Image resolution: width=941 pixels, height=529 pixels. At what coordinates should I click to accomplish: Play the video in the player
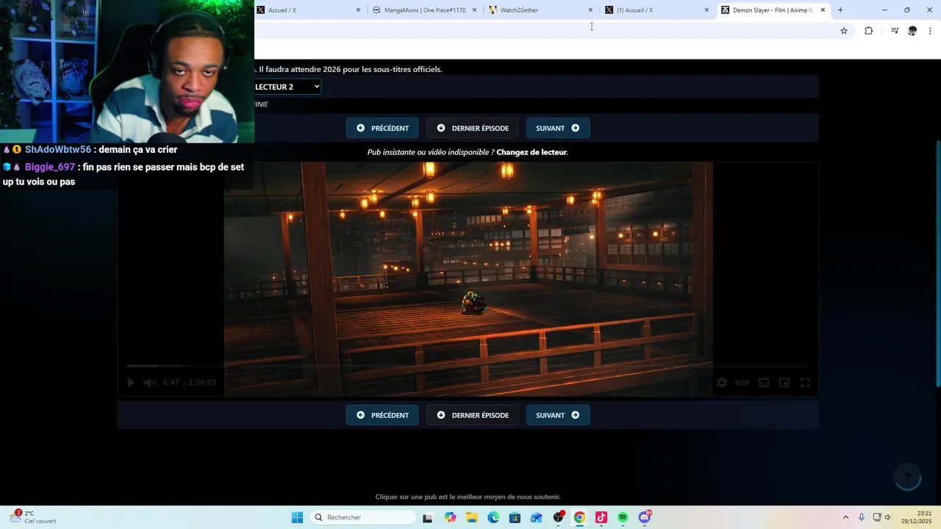(x=130, y=383)
